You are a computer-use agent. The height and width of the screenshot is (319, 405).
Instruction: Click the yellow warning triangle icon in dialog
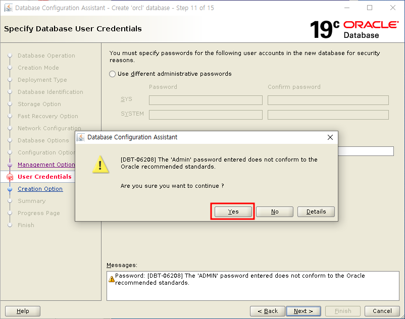click(100, 165)
